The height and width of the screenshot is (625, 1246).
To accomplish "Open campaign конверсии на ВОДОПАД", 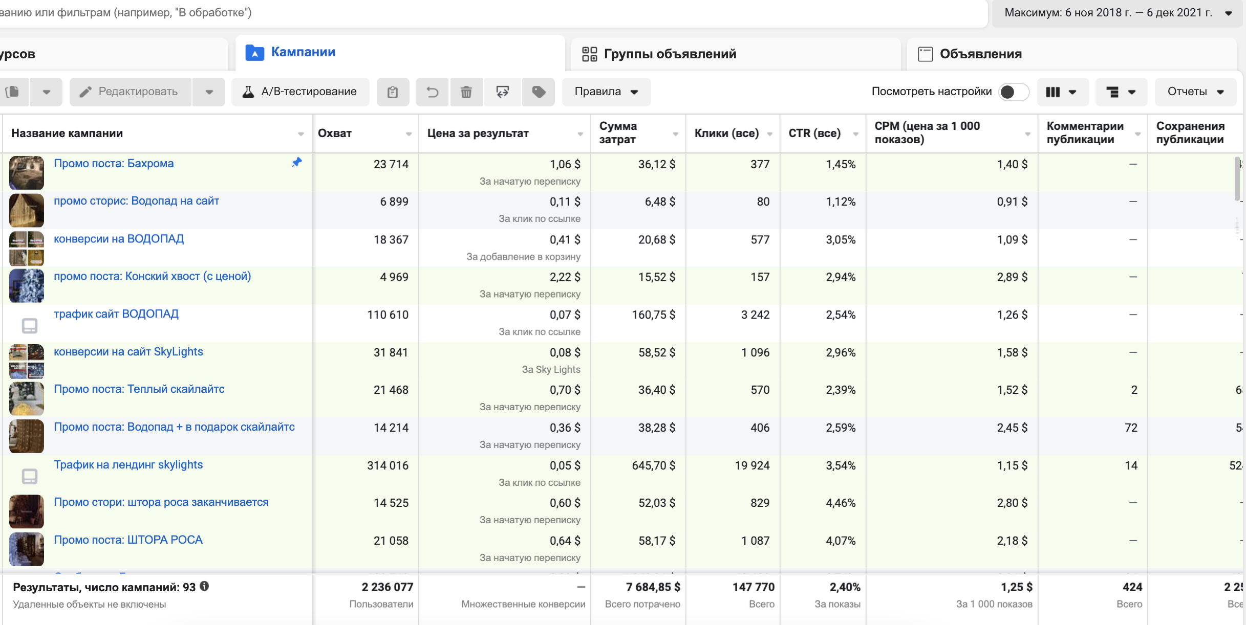I will (119, 239).
